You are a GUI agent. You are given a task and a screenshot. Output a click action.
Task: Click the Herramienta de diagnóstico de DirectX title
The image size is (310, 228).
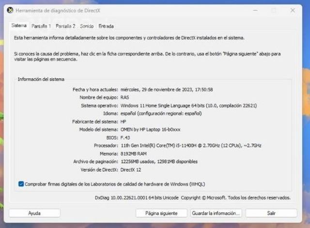58,11
